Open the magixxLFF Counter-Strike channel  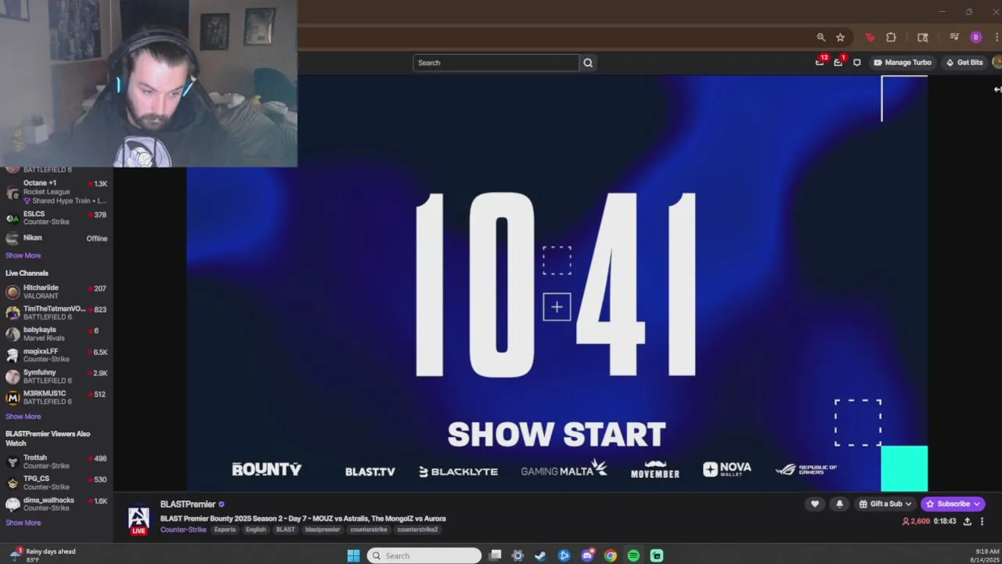[56, 355]
